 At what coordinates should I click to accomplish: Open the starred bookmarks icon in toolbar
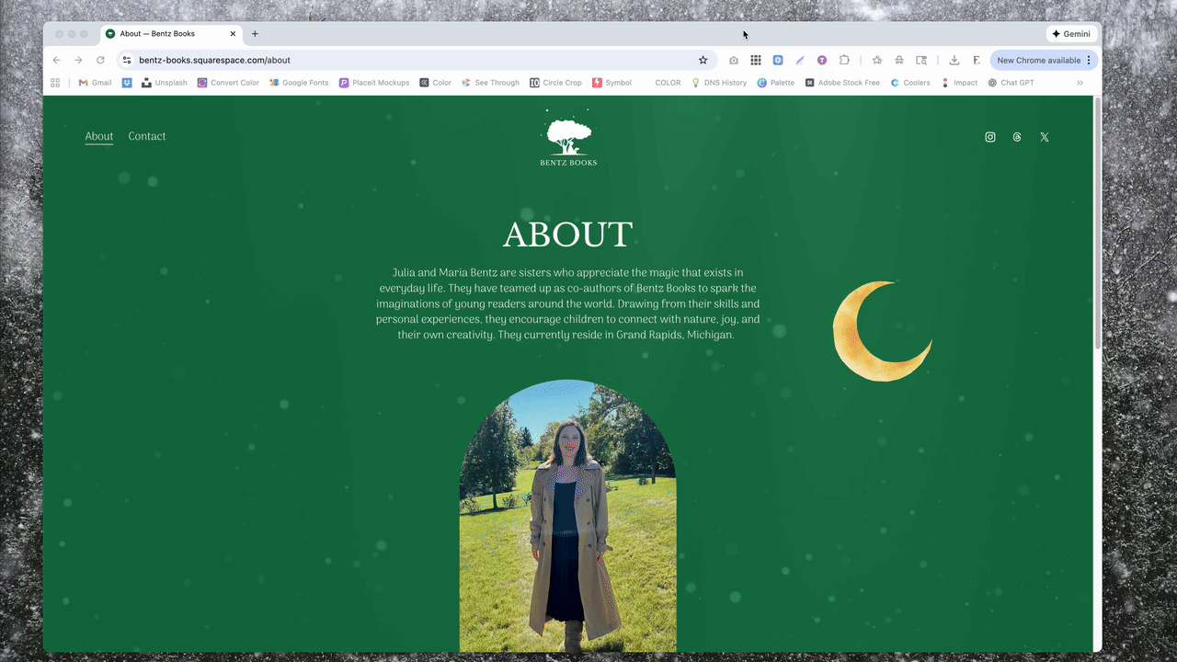pyautogui.click(x=876, y=60)
